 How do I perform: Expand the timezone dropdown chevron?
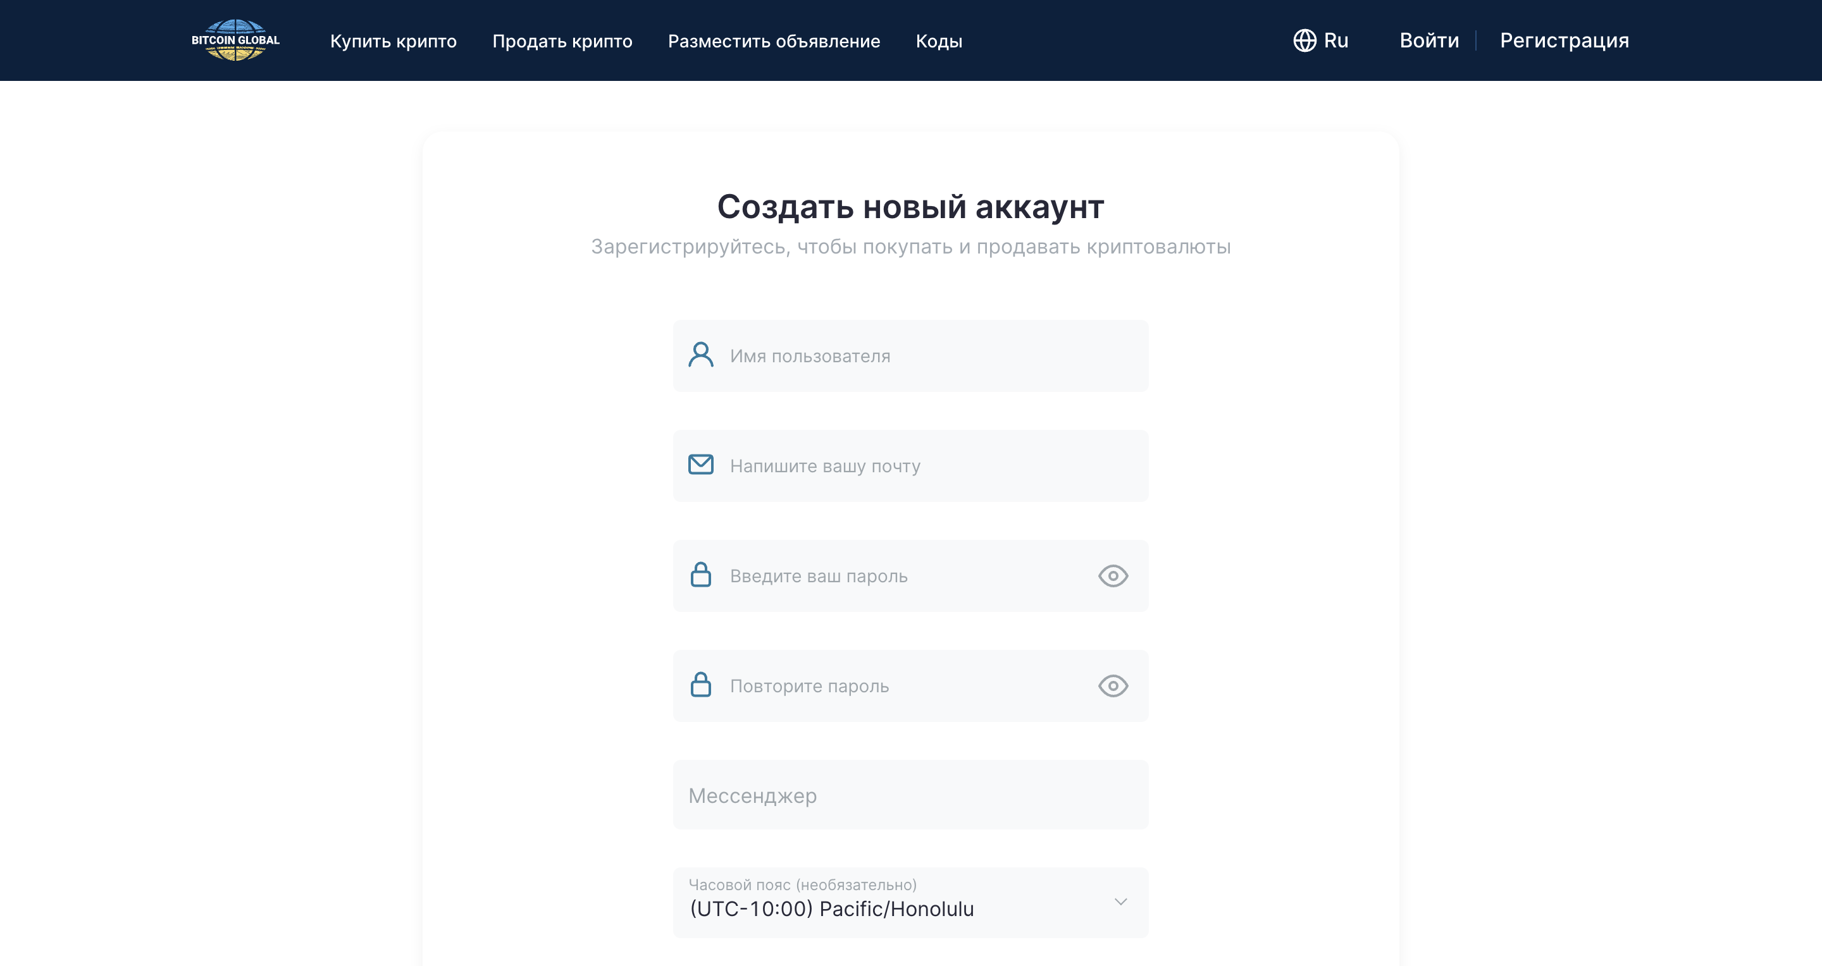coord(1120,902)
